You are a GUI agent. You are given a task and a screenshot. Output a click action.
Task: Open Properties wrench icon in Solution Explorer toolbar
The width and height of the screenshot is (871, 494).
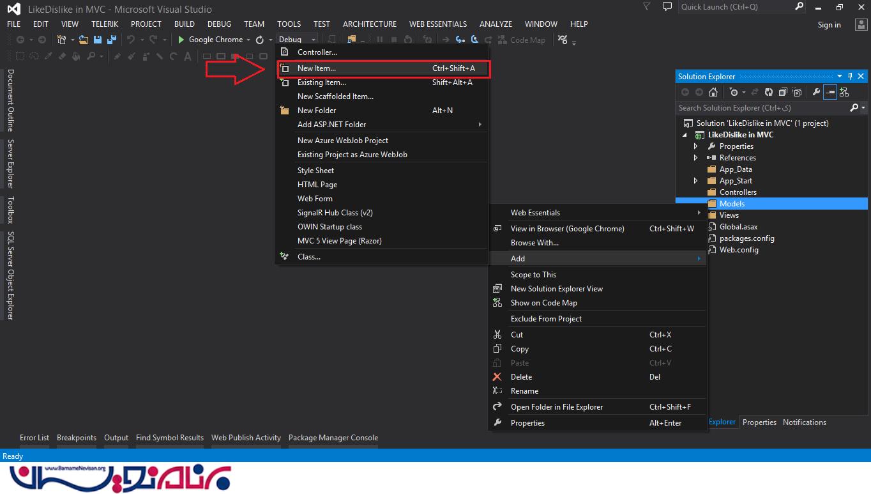coord(816,92)
